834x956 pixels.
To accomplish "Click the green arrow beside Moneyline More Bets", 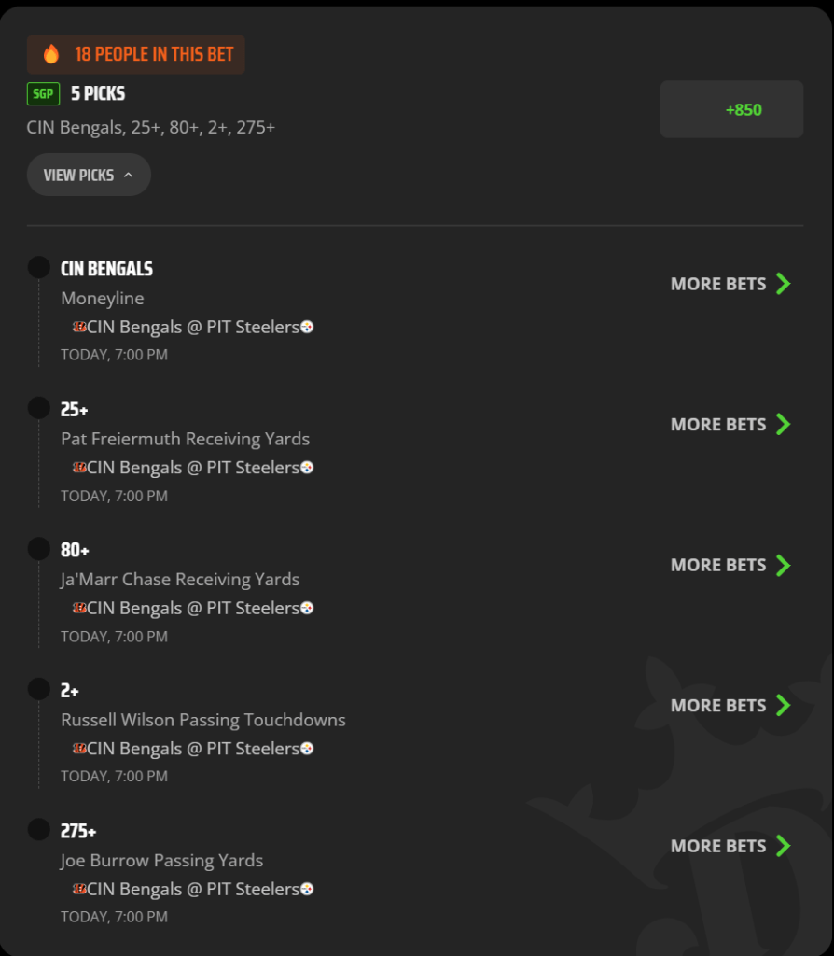I will click(783, 284).
